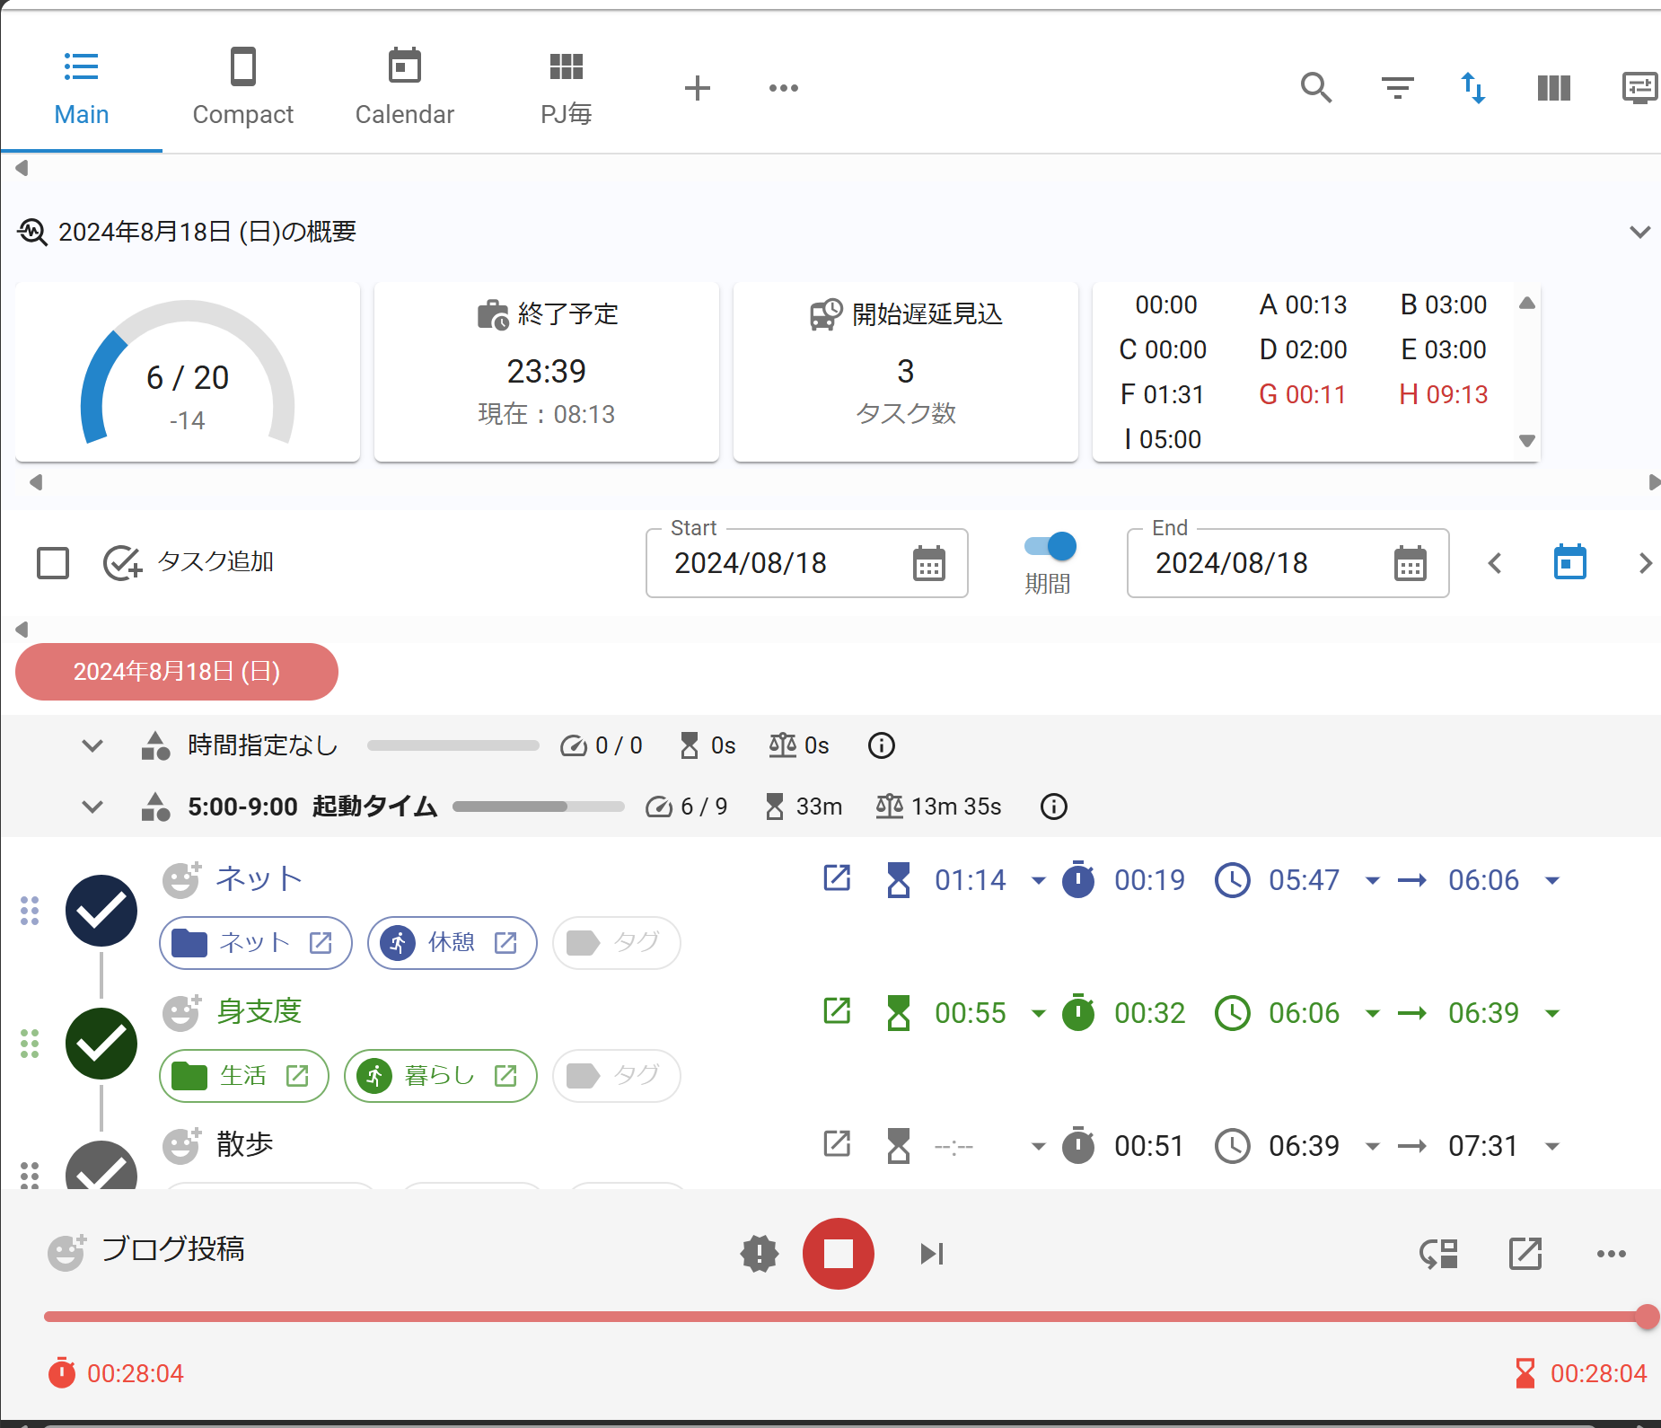
Task: Open Start date calendar picker icon
Action: pyautogui.click(x=929, y=564)
